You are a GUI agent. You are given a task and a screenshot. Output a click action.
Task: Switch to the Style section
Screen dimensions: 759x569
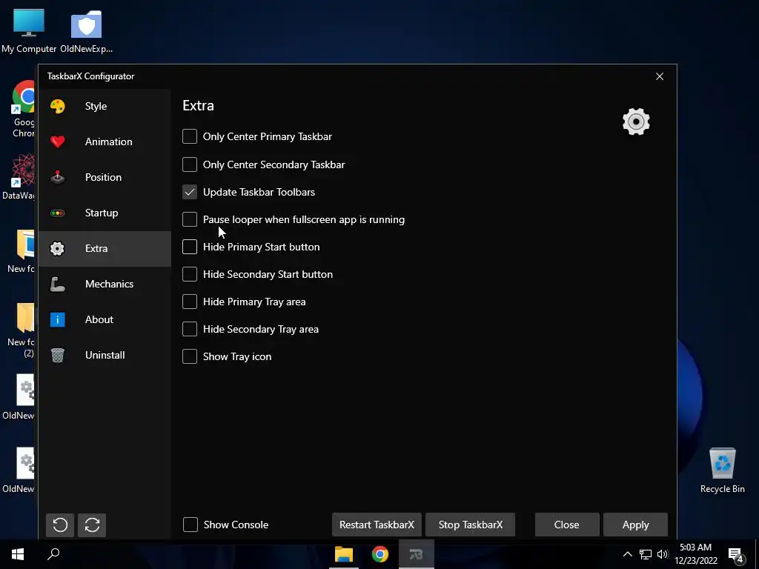(105, 106)
